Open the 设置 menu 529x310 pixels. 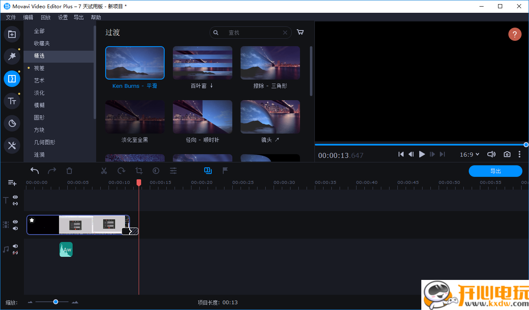(x=63, y=17)
